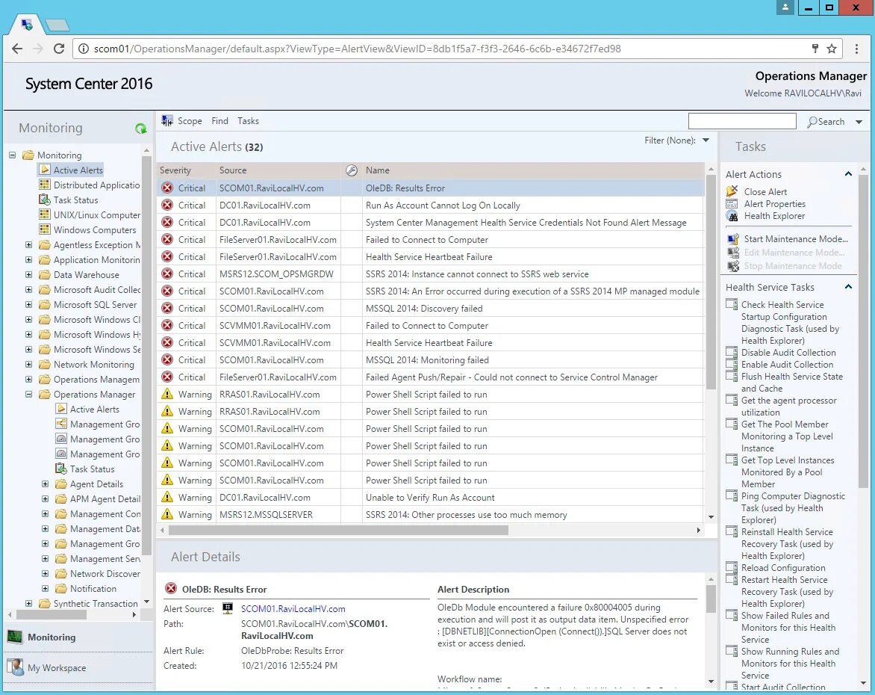This screenshot has height=695, width=875.
Task: Collapse the Health Service Tasks section
Action: 848,287
